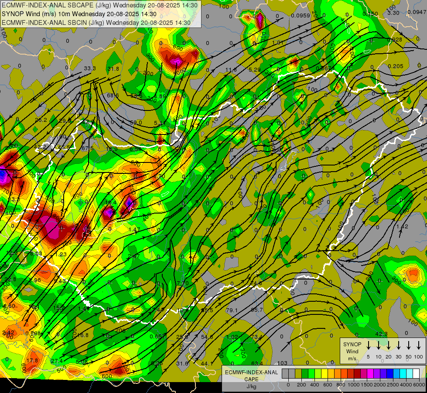The width and height of the screenshot is (427, 393).
Task: Click the 0.0947 value on the map
Action: coord(417,12)
